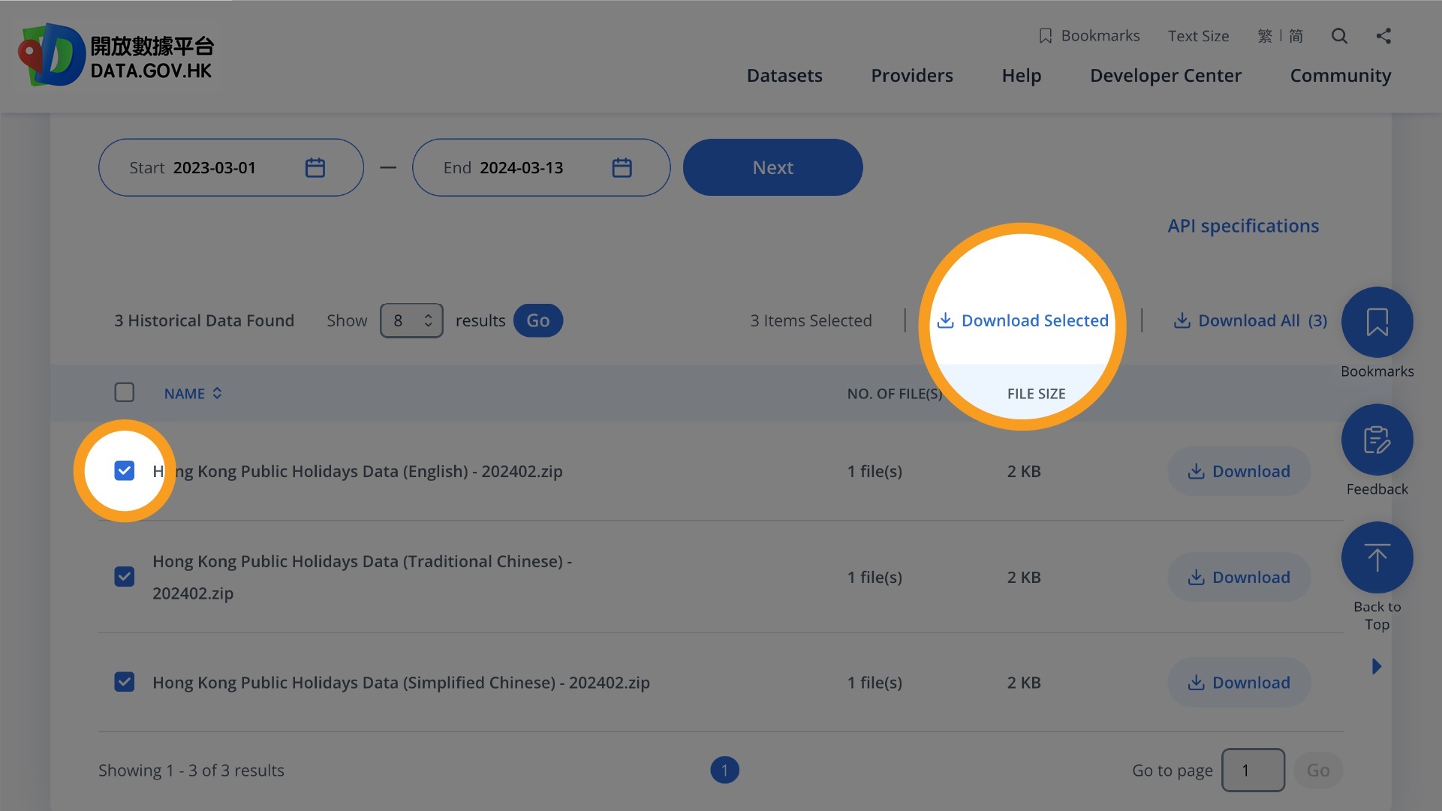Click the NAME column sort arrows
Screen dimensions: 1442x811
(217, 393)
